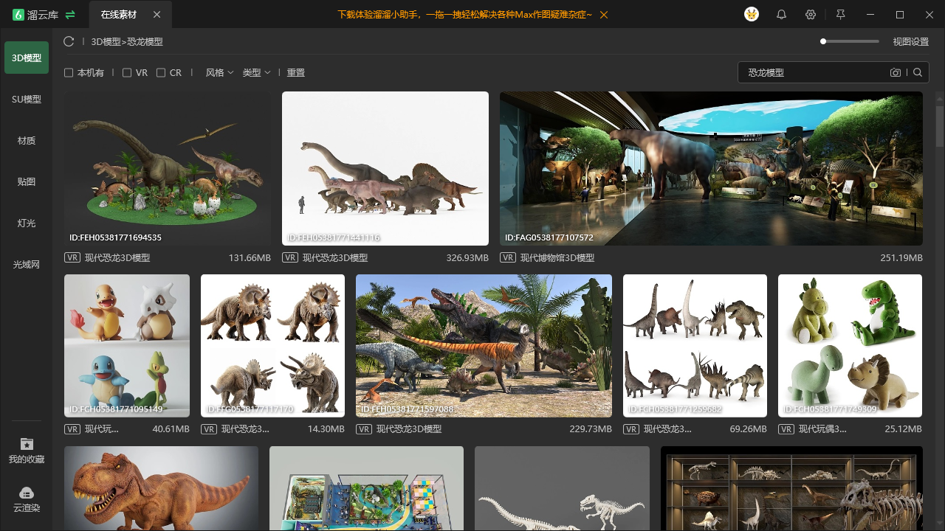The width and height of the screenshot is (945, 531).
Task: Click the vertical scrollbar on the right
Action: pos(940,127)
